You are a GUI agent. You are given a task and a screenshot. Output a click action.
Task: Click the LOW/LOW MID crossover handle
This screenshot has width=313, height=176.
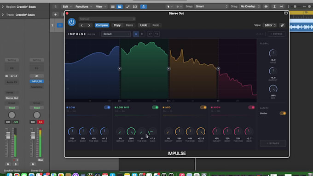[x=119, y=68]
